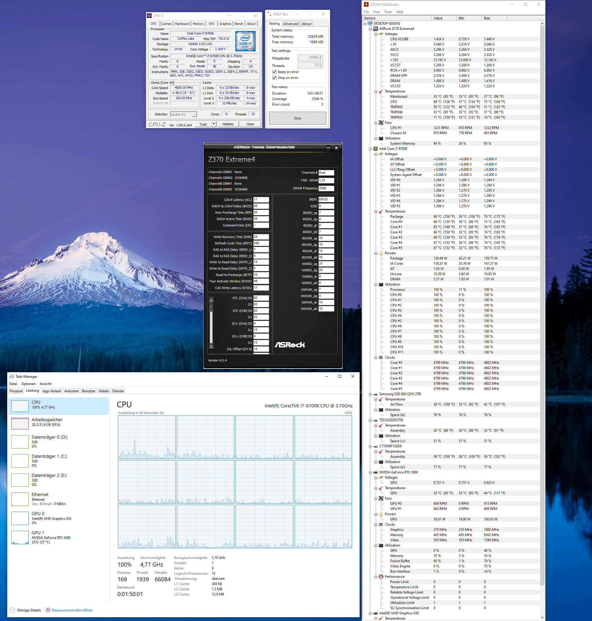Viewport: 592px width, 621px height.
Task: Click the RAM Test window title icon
Action: tap(269, 14)
